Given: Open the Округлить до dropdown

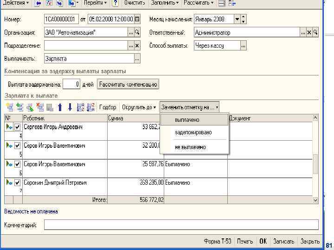Looking at the screenshot, I should tap(139, 107).
